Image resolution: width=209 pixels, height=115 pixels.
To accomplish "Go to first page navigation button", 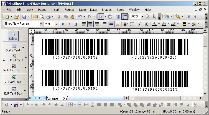I will [x=30, y=98].
